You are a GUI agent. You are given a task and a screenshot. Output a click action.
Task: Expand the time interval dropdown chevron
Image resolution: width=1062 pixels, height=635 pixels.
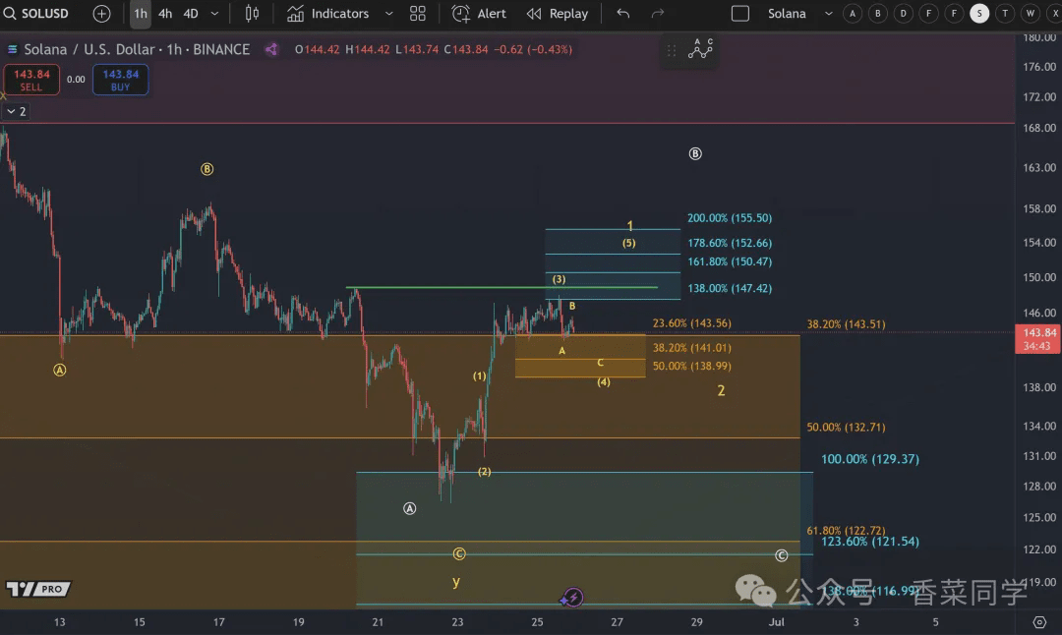214,14
